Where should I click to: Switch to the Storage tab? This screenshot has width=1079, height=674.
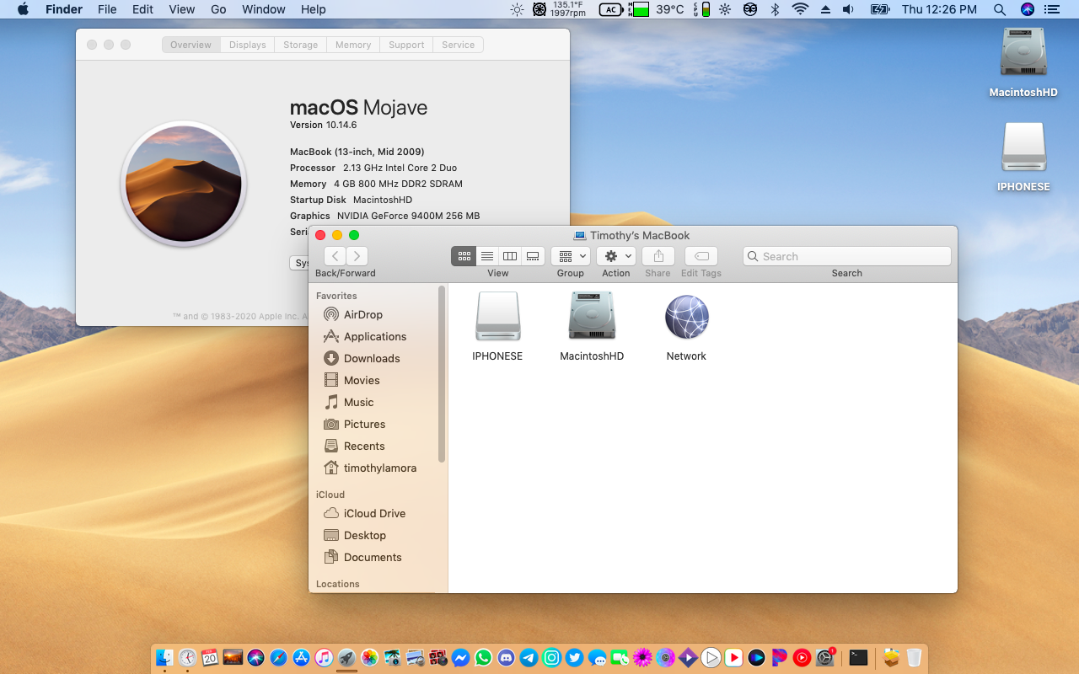(301, 45)
